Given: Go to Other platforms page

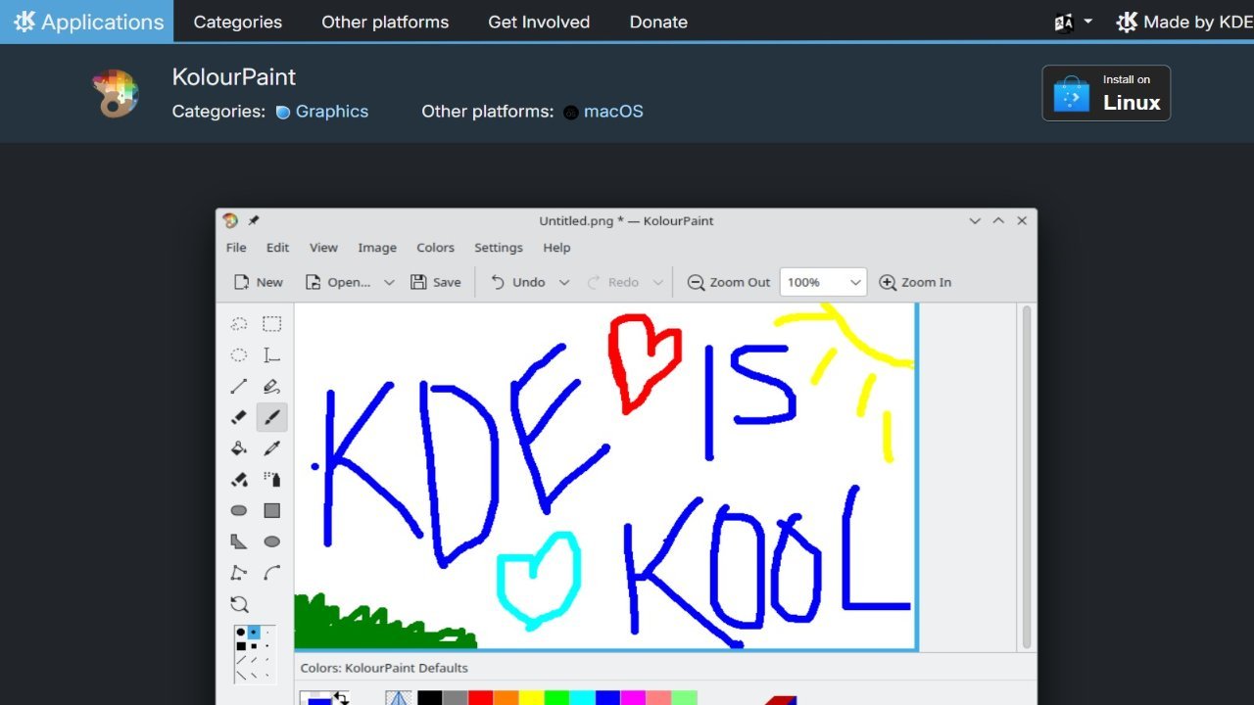Looking at the screenshot, I should pyautogui.click(x=385, y=22).
